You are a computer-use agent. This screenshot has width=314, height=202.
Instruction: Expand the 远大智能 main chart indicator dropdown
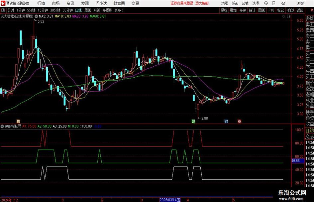(36, 16)
